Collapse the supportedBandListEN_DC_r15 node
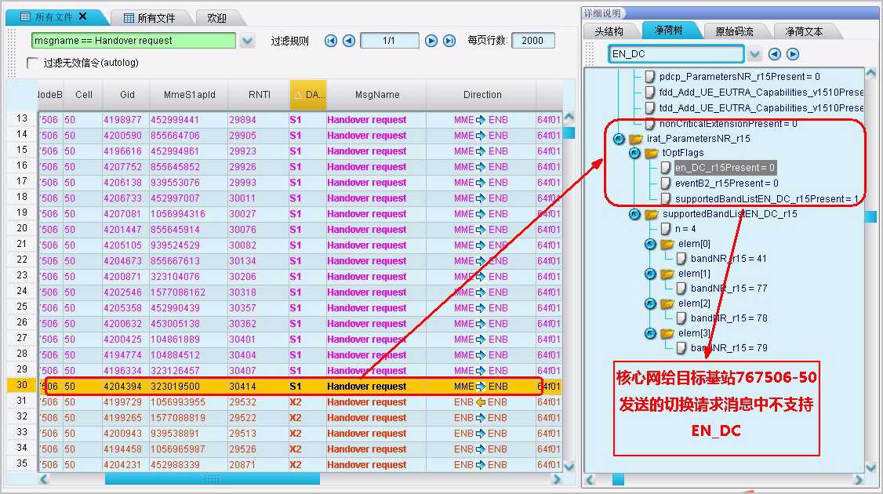Screen dimensions: 883x494 634,214
